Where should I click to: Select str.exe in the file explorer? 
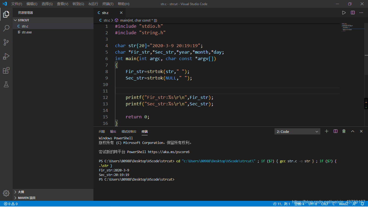[x=53, y=32]
